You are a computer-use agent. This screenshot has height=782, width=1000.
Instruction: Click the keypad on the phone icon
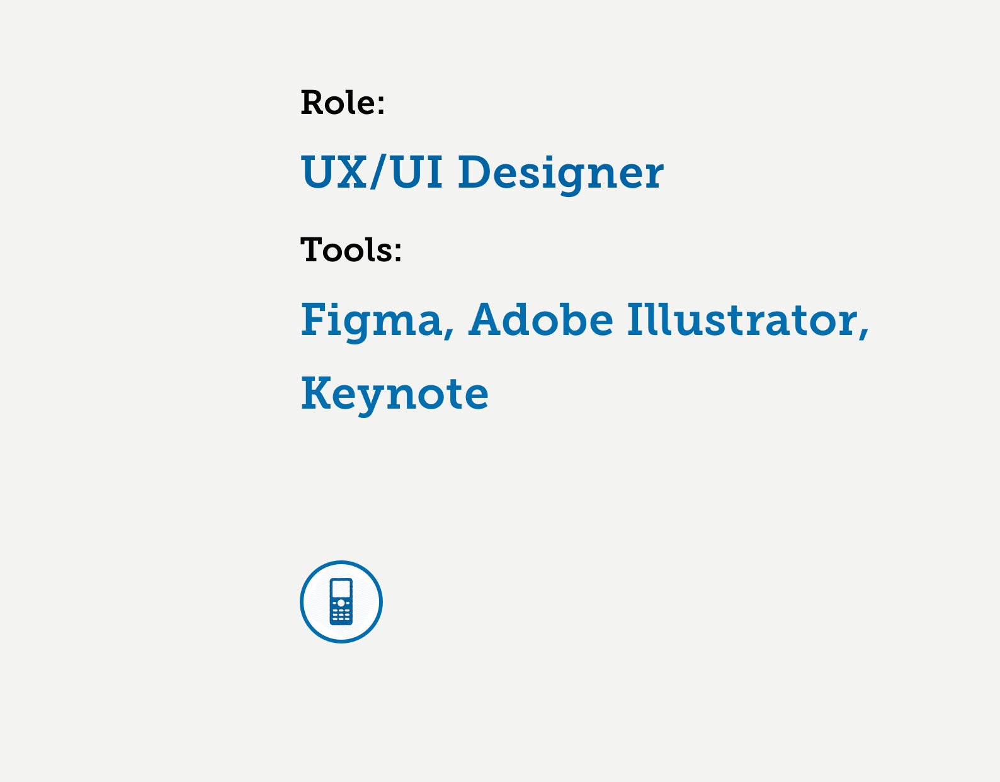click(x=341, y=615)
